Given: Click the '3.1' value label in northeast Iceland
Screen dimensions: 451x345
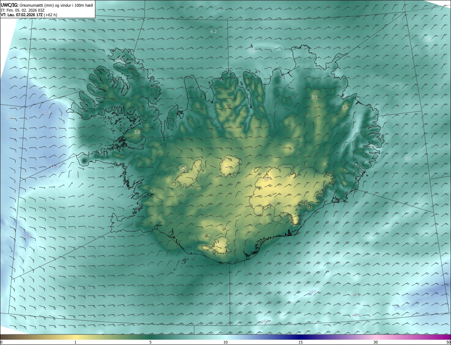Looking at the screenshot, I should click(x=314, y=97).
